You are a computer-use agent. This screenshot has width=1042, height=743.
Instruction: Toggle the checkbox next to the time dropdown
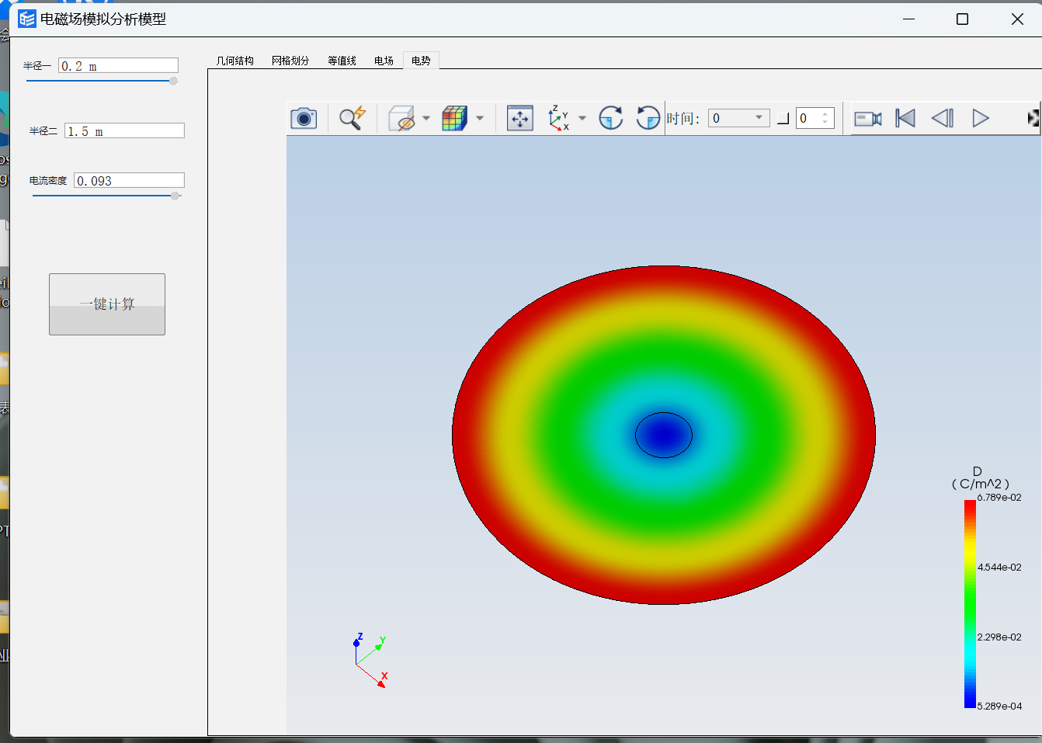coord(783,118)
